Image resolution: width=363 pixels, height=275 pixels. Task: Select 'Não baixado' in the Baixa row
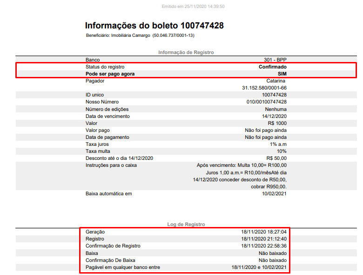click(x=273, y=253)
